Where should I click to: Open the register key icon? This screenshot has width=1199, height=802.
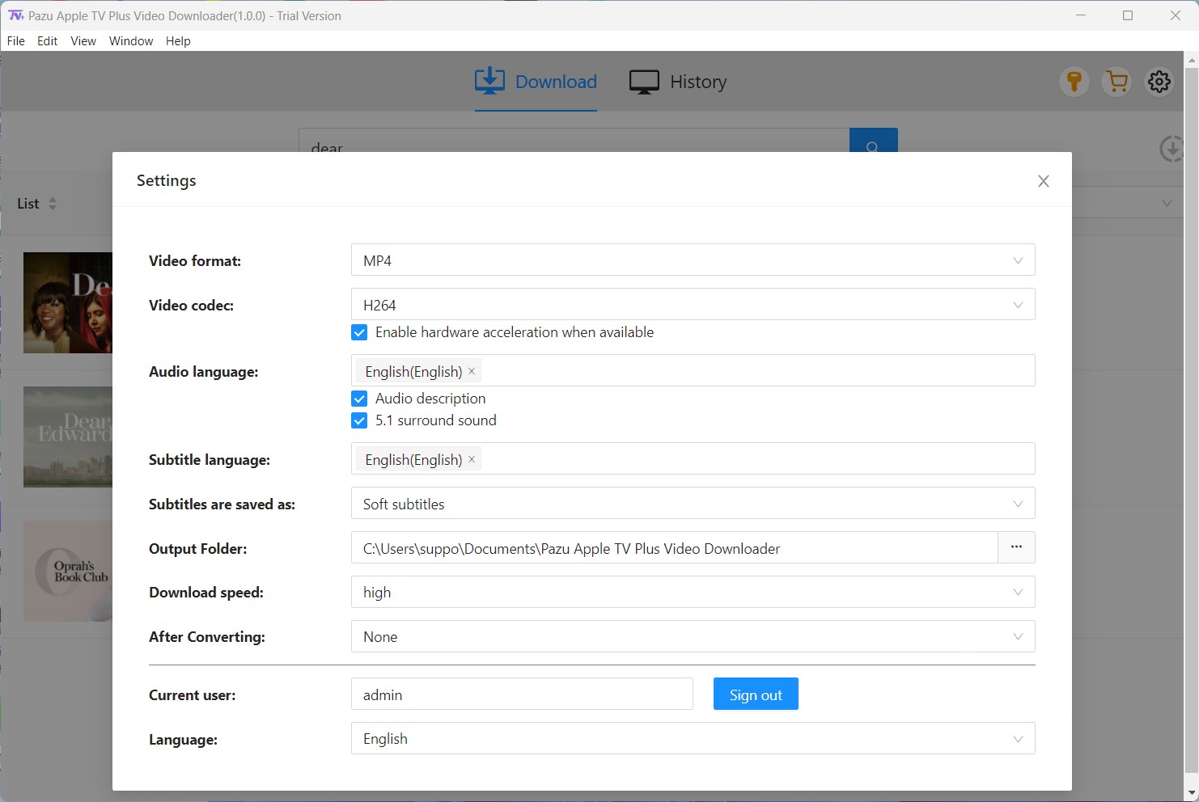click(x=1074, y=82)
